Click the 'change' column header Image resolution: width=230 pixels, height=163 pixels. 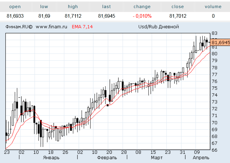point(142,7)
